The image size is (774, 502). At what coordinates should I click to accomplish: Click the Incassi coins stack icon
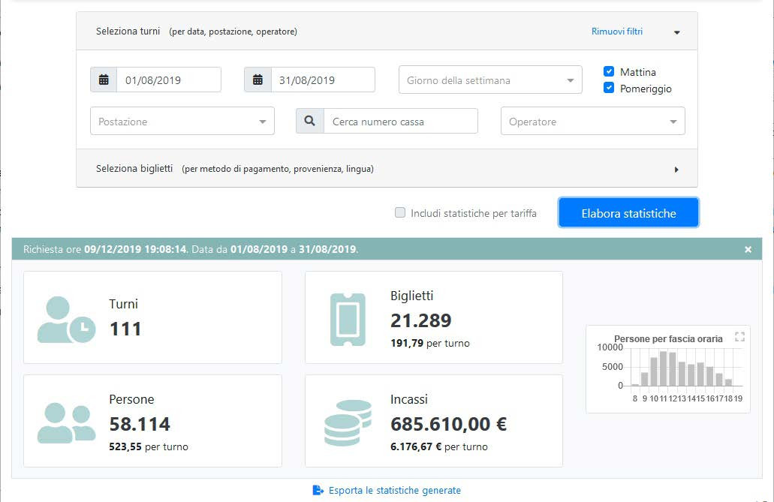coord(348,422)
